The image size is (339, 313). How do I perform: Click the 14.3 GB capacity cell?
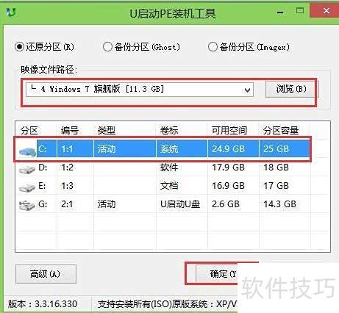pos(279,204)
